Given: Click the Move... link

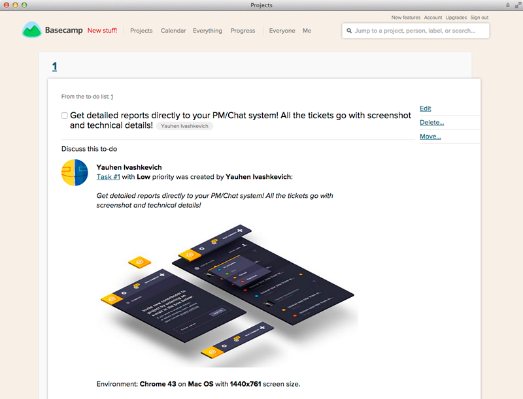Looking at the screenshot, I should tap(430, 136).
